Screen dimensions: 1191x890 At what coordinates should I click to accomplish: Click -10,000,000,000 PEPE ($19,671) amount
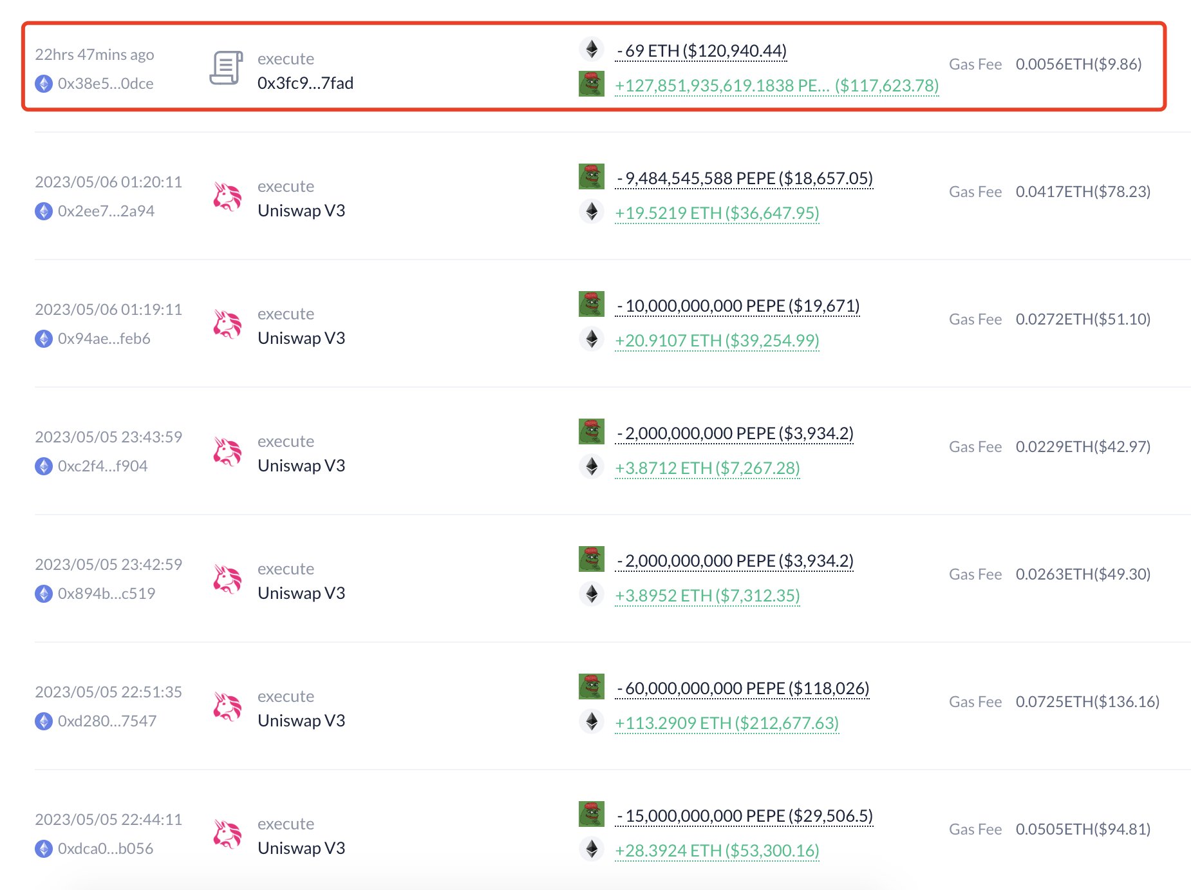click(738, 305)
